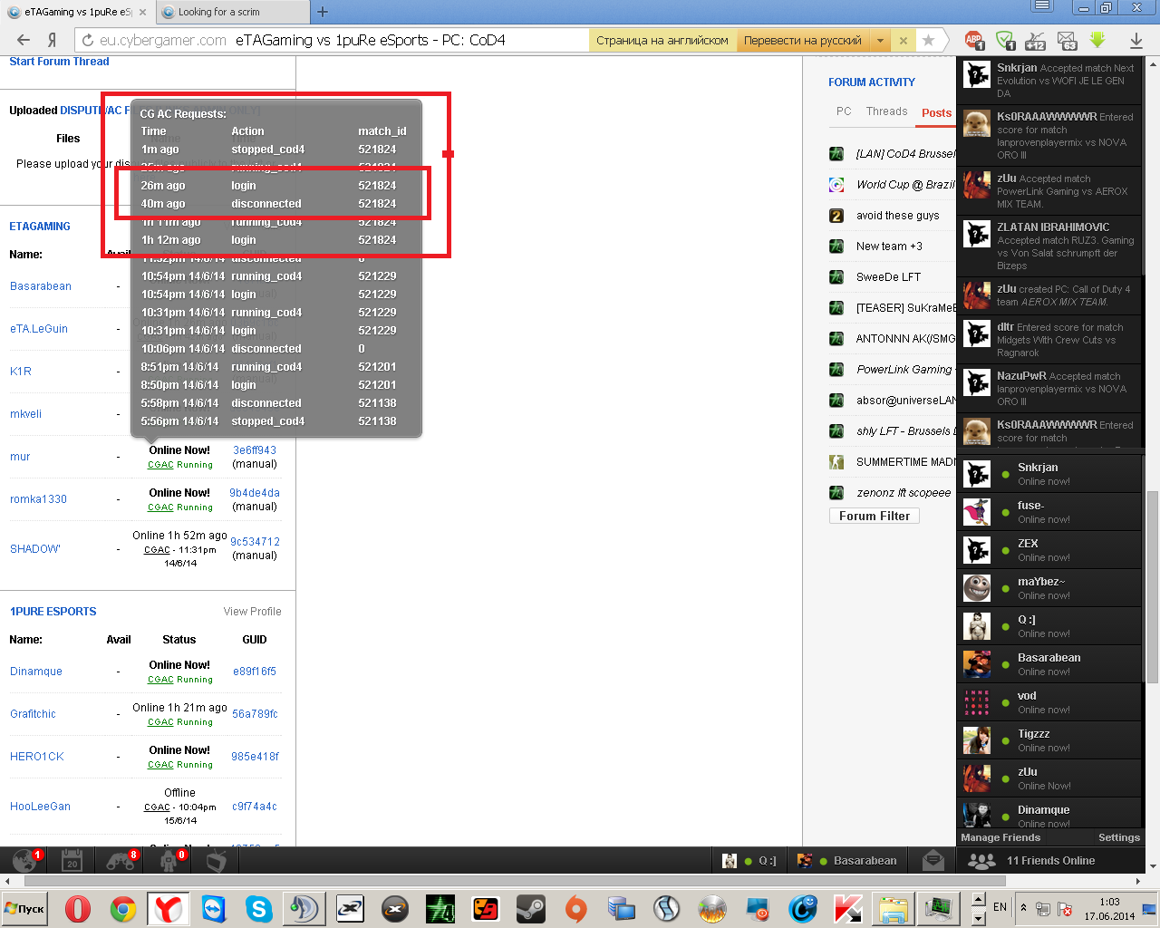Image resolution: width=1160 pixels, height=928 pixels.
Task: Show hidden tray icons arrow
Action: 1024,907
